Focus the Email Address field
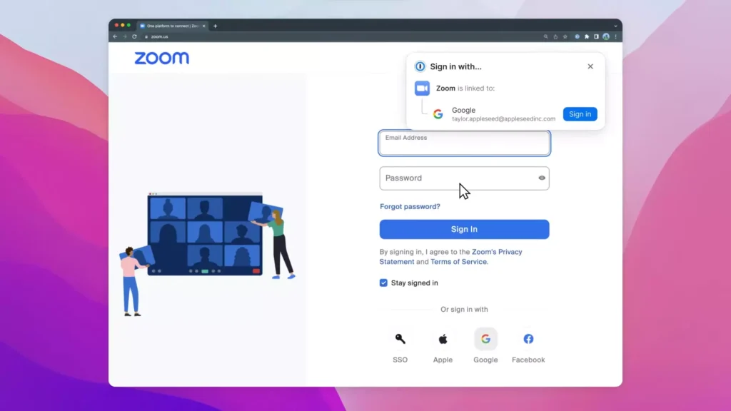Image resolution: width=731 pixels, height=411 pixels. pyautogui.click(x=464, y=143)
